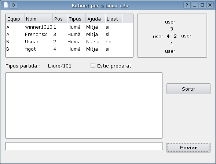Screen dimensions: 216x164
Task: Sort players by Nom column header
Action: (x=39, y=19)
